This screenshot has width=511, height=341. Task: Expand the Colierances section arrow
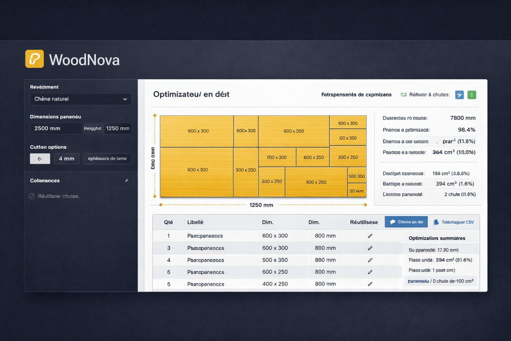pos(126,181)
